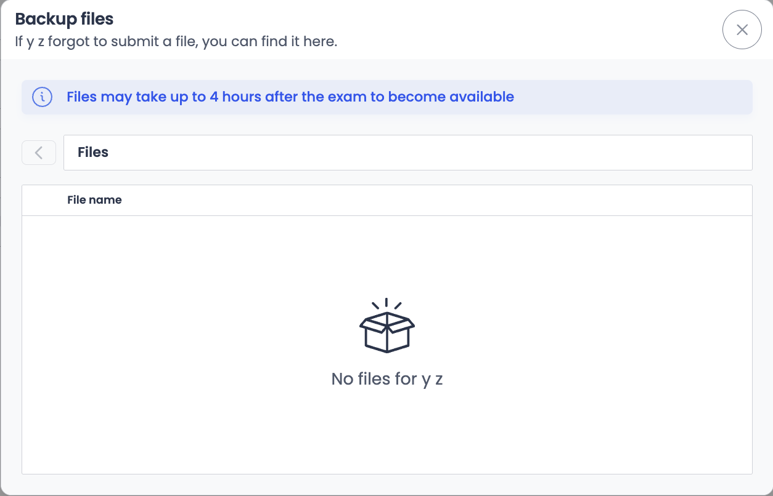
Task: Click the subtitle about forgotten file submission
Action: (176, 42)
